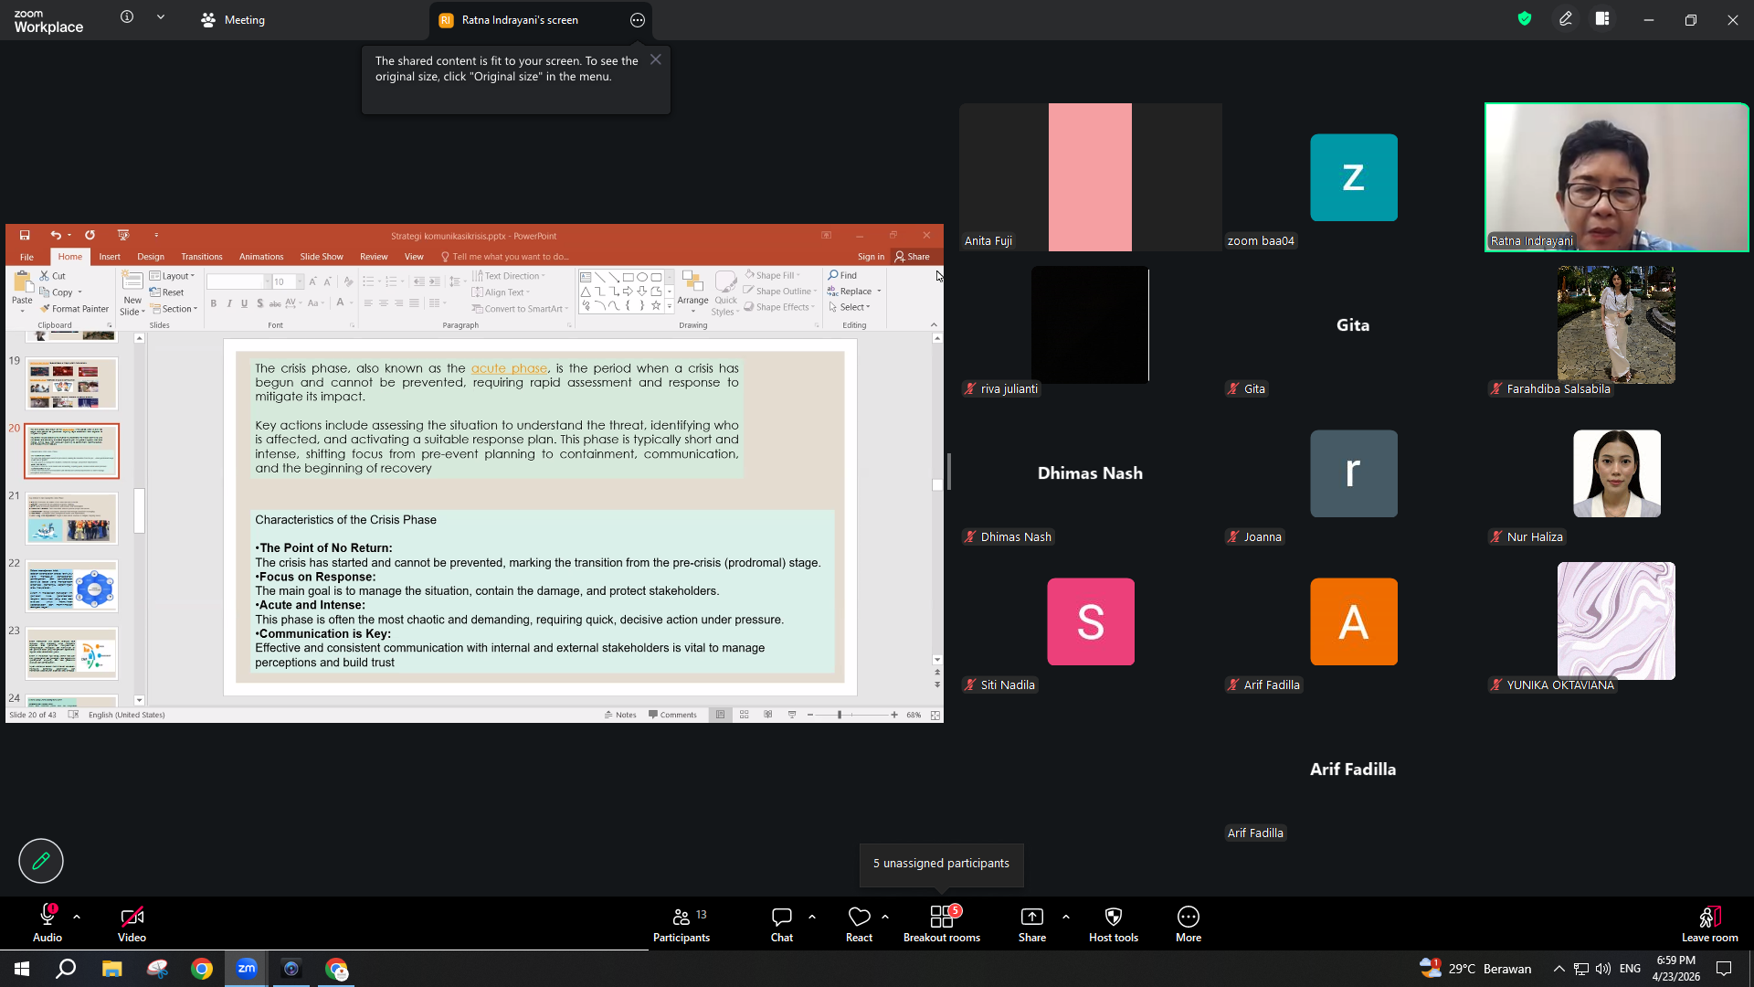Open the Windows Start menu
This screenshot has height=987, width=1754.
pos(22,969)
